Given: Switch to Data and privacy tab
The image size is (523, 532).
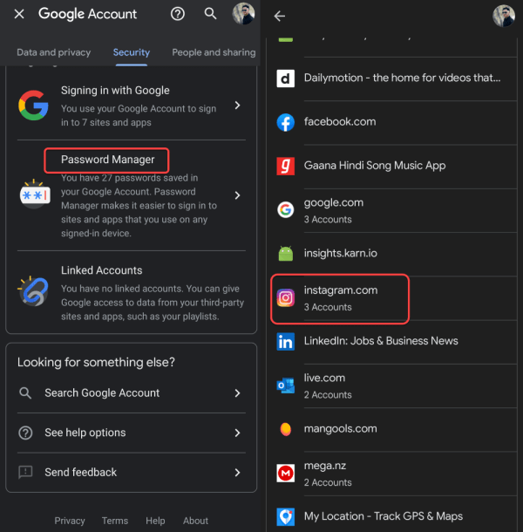Looking at the screenshot, I should 53,52.
